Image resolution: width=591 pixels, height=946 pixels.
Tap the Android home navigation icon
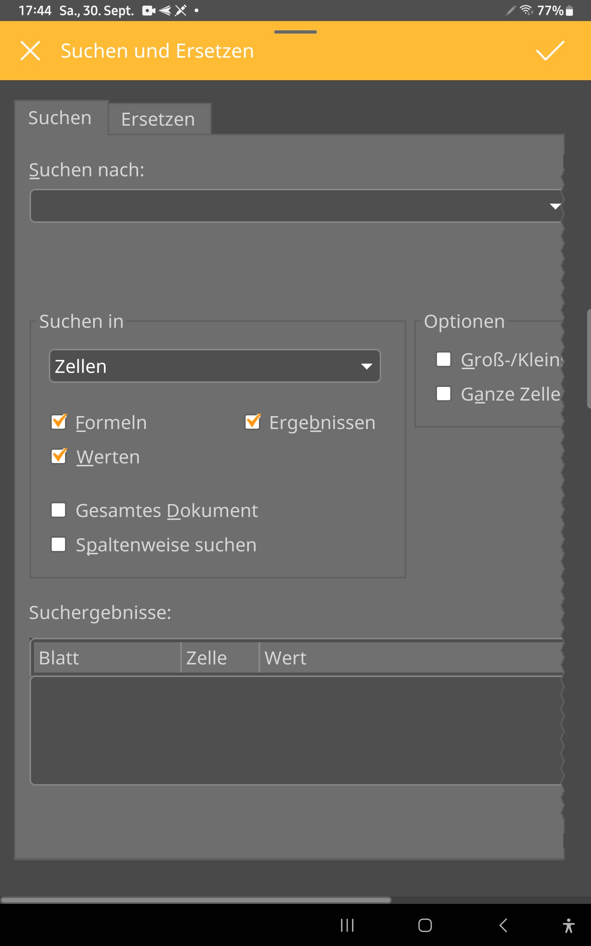click(425, 925)
